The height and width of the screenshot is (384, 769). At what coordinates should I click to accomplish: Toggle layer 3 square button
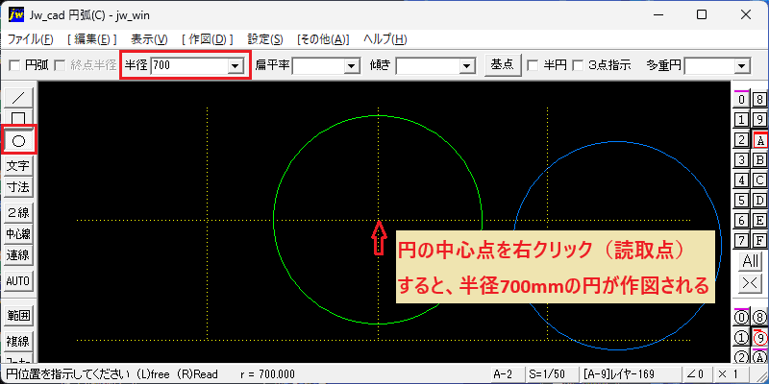[x=741, y=160]
